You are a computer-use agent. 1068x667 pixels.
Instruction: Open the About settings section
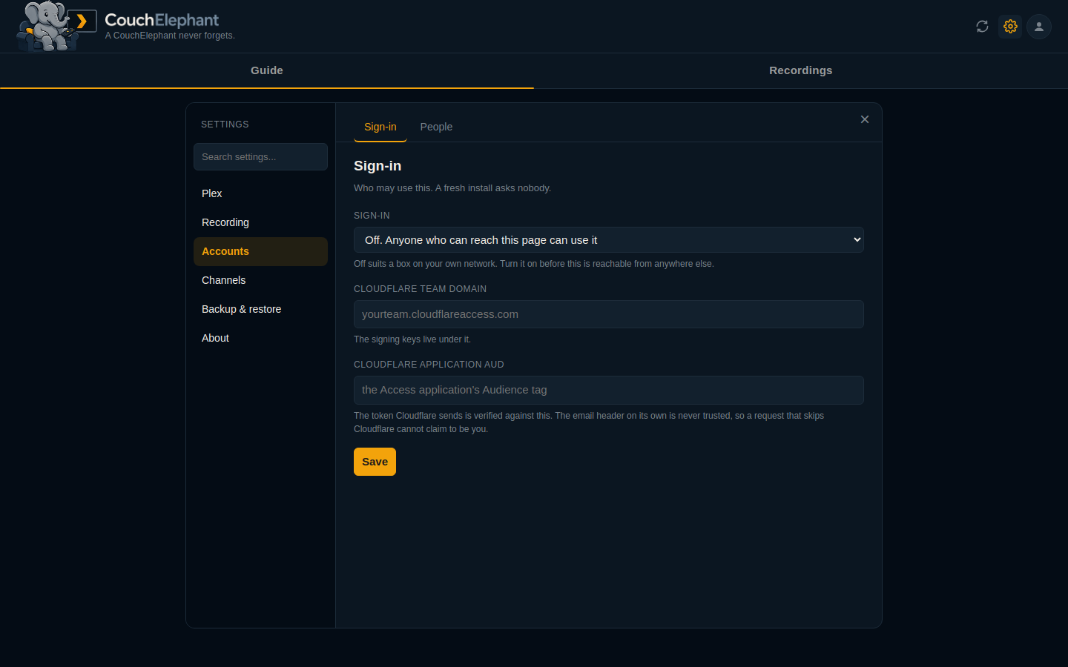point(260,338)
